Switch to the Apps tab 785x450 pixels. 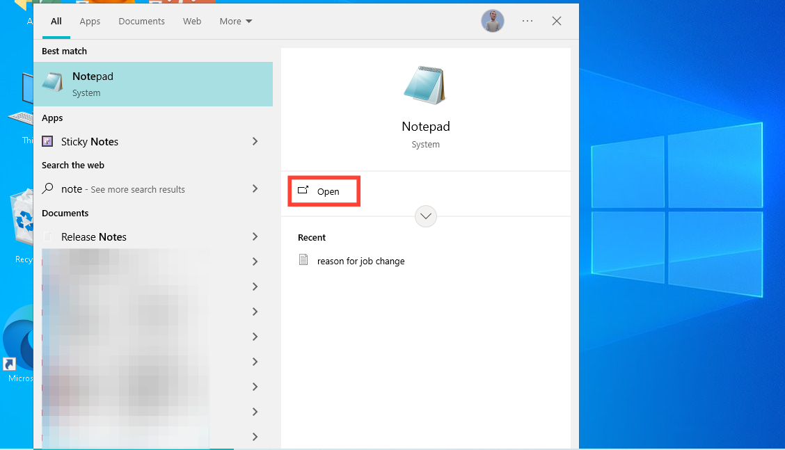pyautogui.click(x=90, y=21)
